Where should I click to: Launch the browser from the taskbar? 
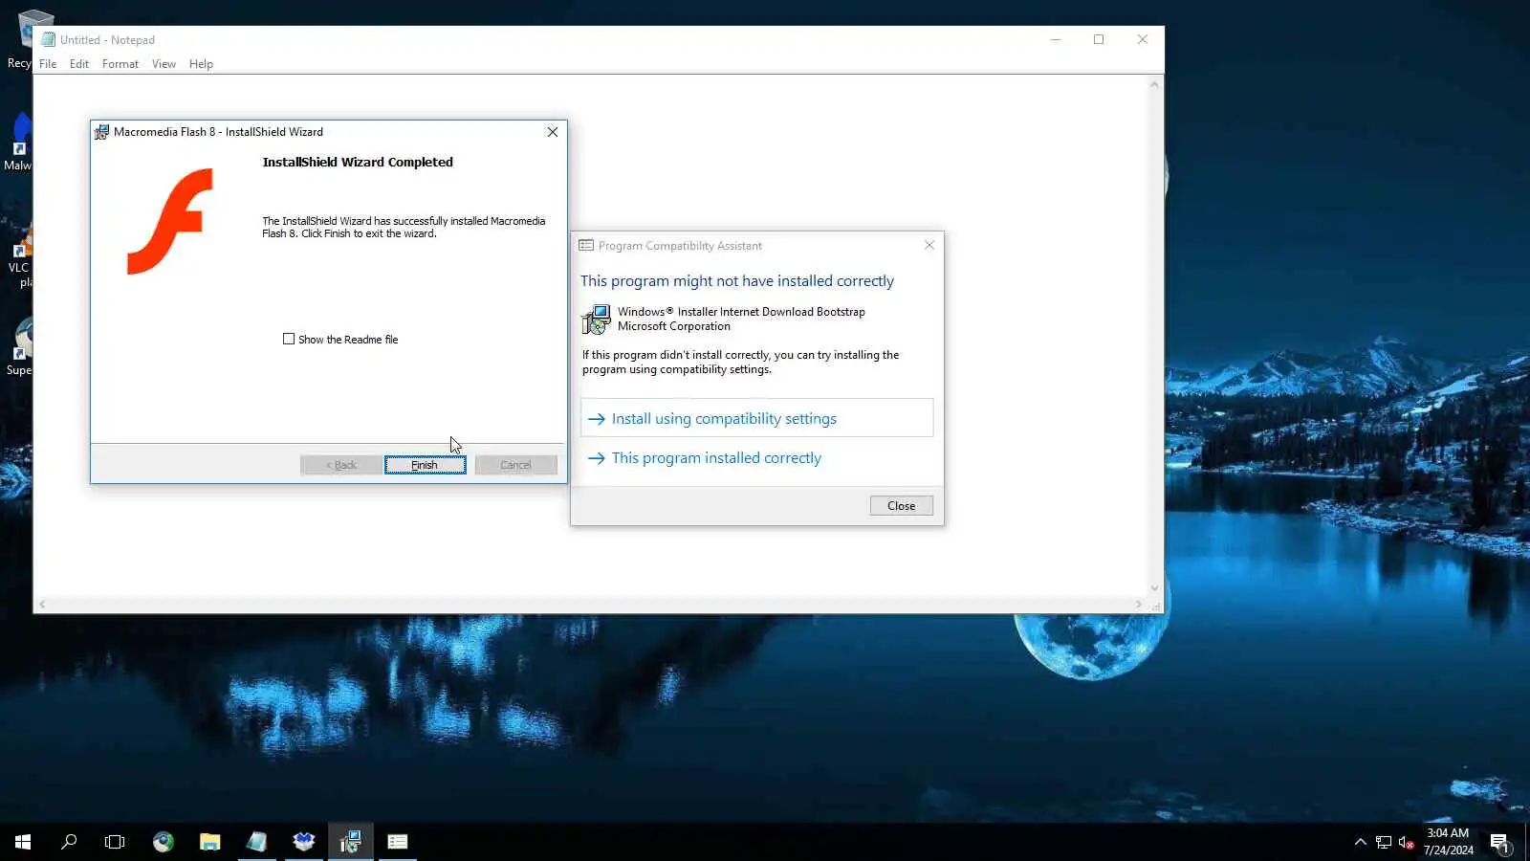coord(164,842)
